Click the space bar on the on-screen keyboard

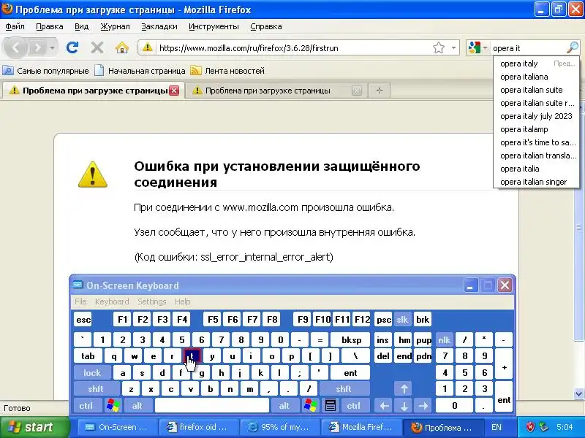tap(212, 406)
